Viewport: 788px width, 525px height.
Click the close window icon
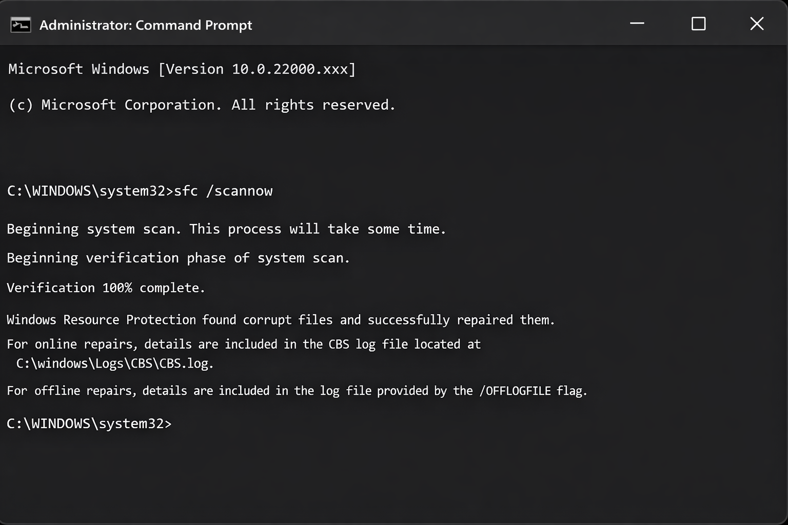757,24
